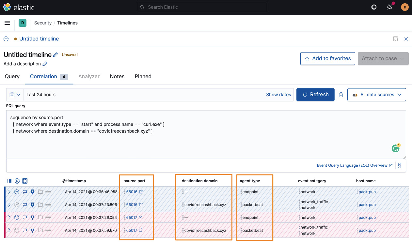412x242 pixels.
Task: Click the agent.type column header
Action: coord(250,181)
